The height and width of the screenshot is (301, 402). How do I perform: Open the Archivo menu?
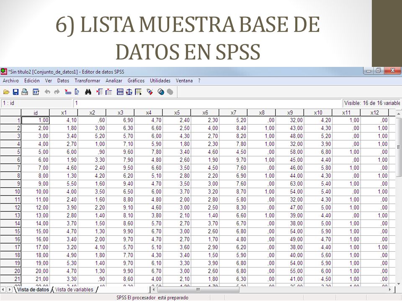11,81
